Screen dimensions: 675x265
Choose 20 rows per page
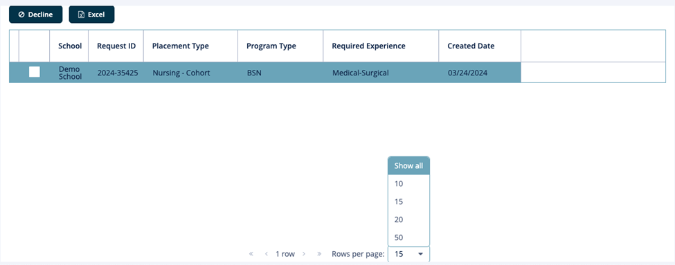click(x=408, y=220)
